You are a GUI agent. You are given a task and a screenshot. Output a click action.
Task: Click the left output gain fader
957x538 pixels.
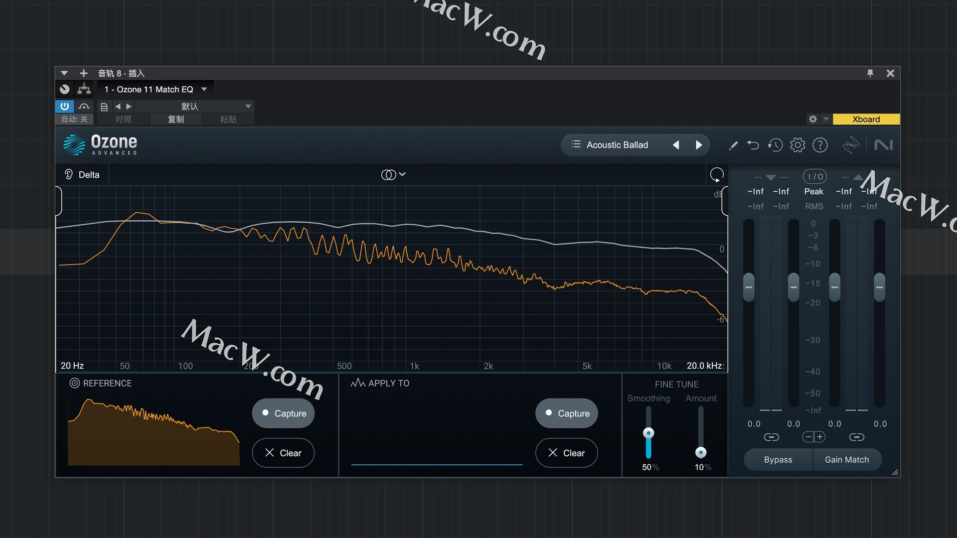[x=835, y=287]
